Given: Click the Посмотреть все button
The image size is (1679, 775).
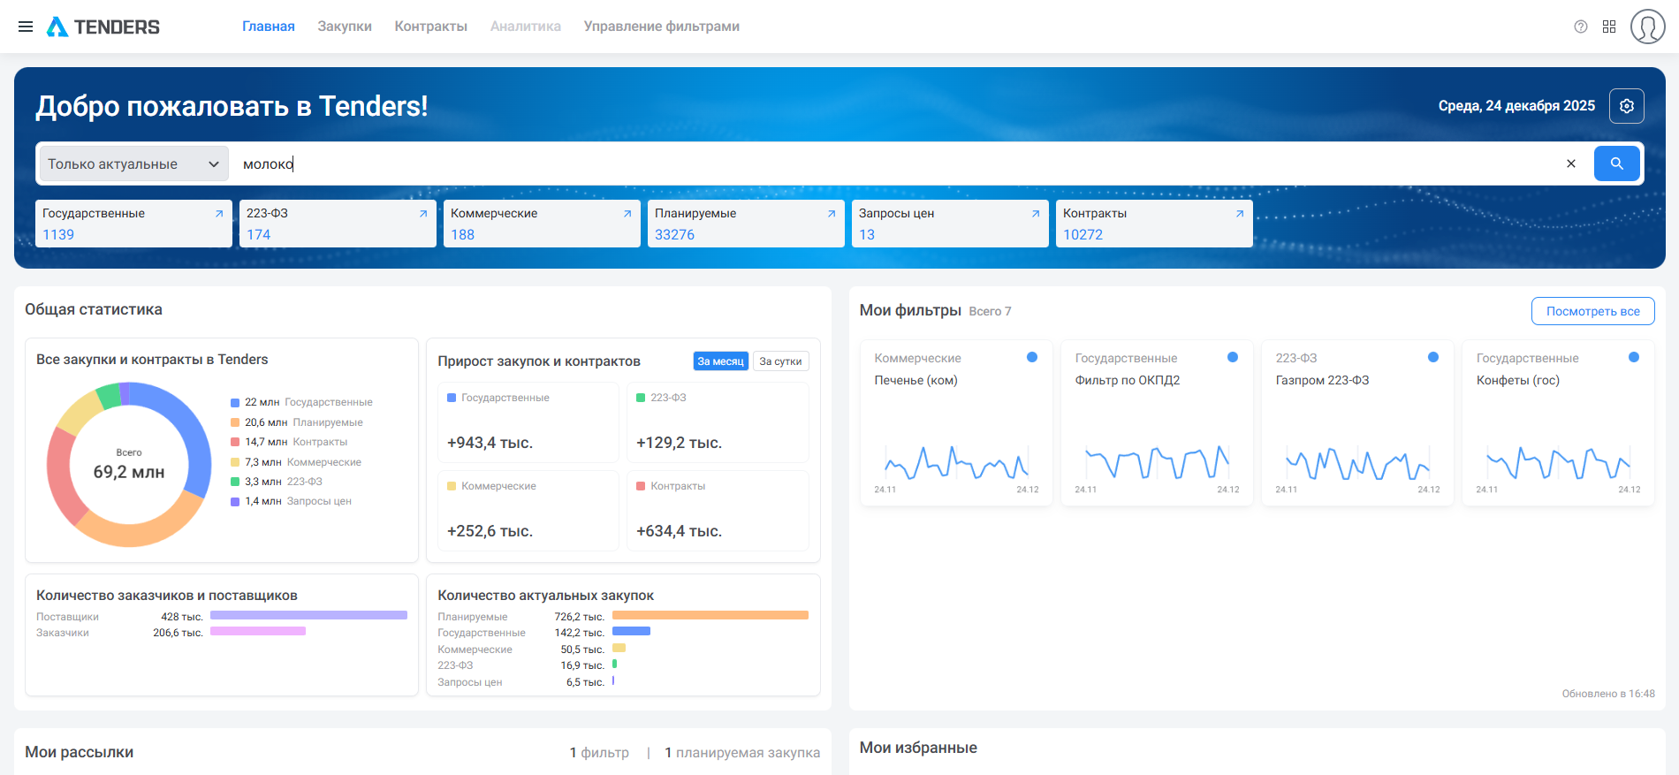Looking at the screenshot, I should (1592, 311).
